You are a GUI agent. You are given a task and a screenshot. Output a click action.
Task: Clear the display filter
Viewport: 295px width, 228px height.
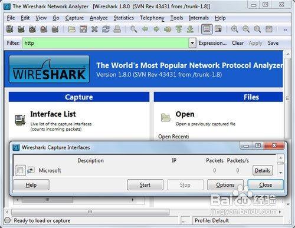238,43
